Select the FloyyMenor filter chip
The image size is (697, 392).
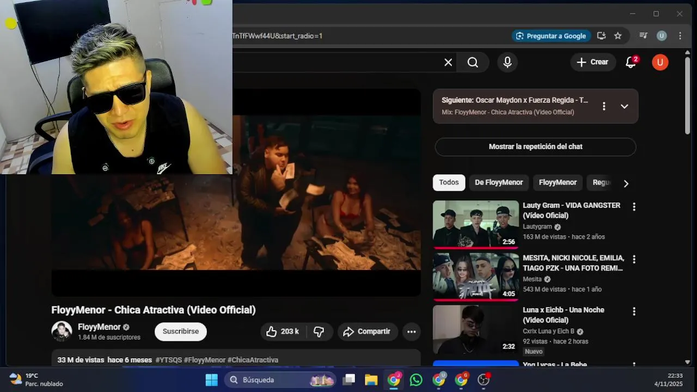tap(558, 182)
